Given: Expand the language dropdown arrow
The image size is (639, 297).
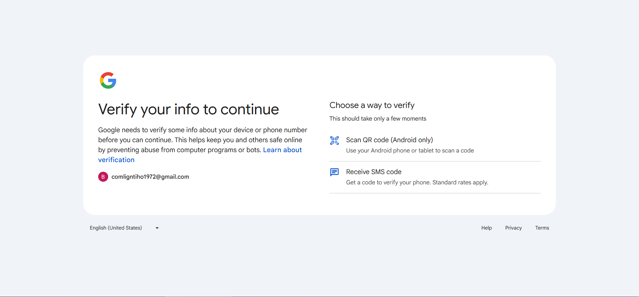Looking at the screenshot, I should click(157, 228).
